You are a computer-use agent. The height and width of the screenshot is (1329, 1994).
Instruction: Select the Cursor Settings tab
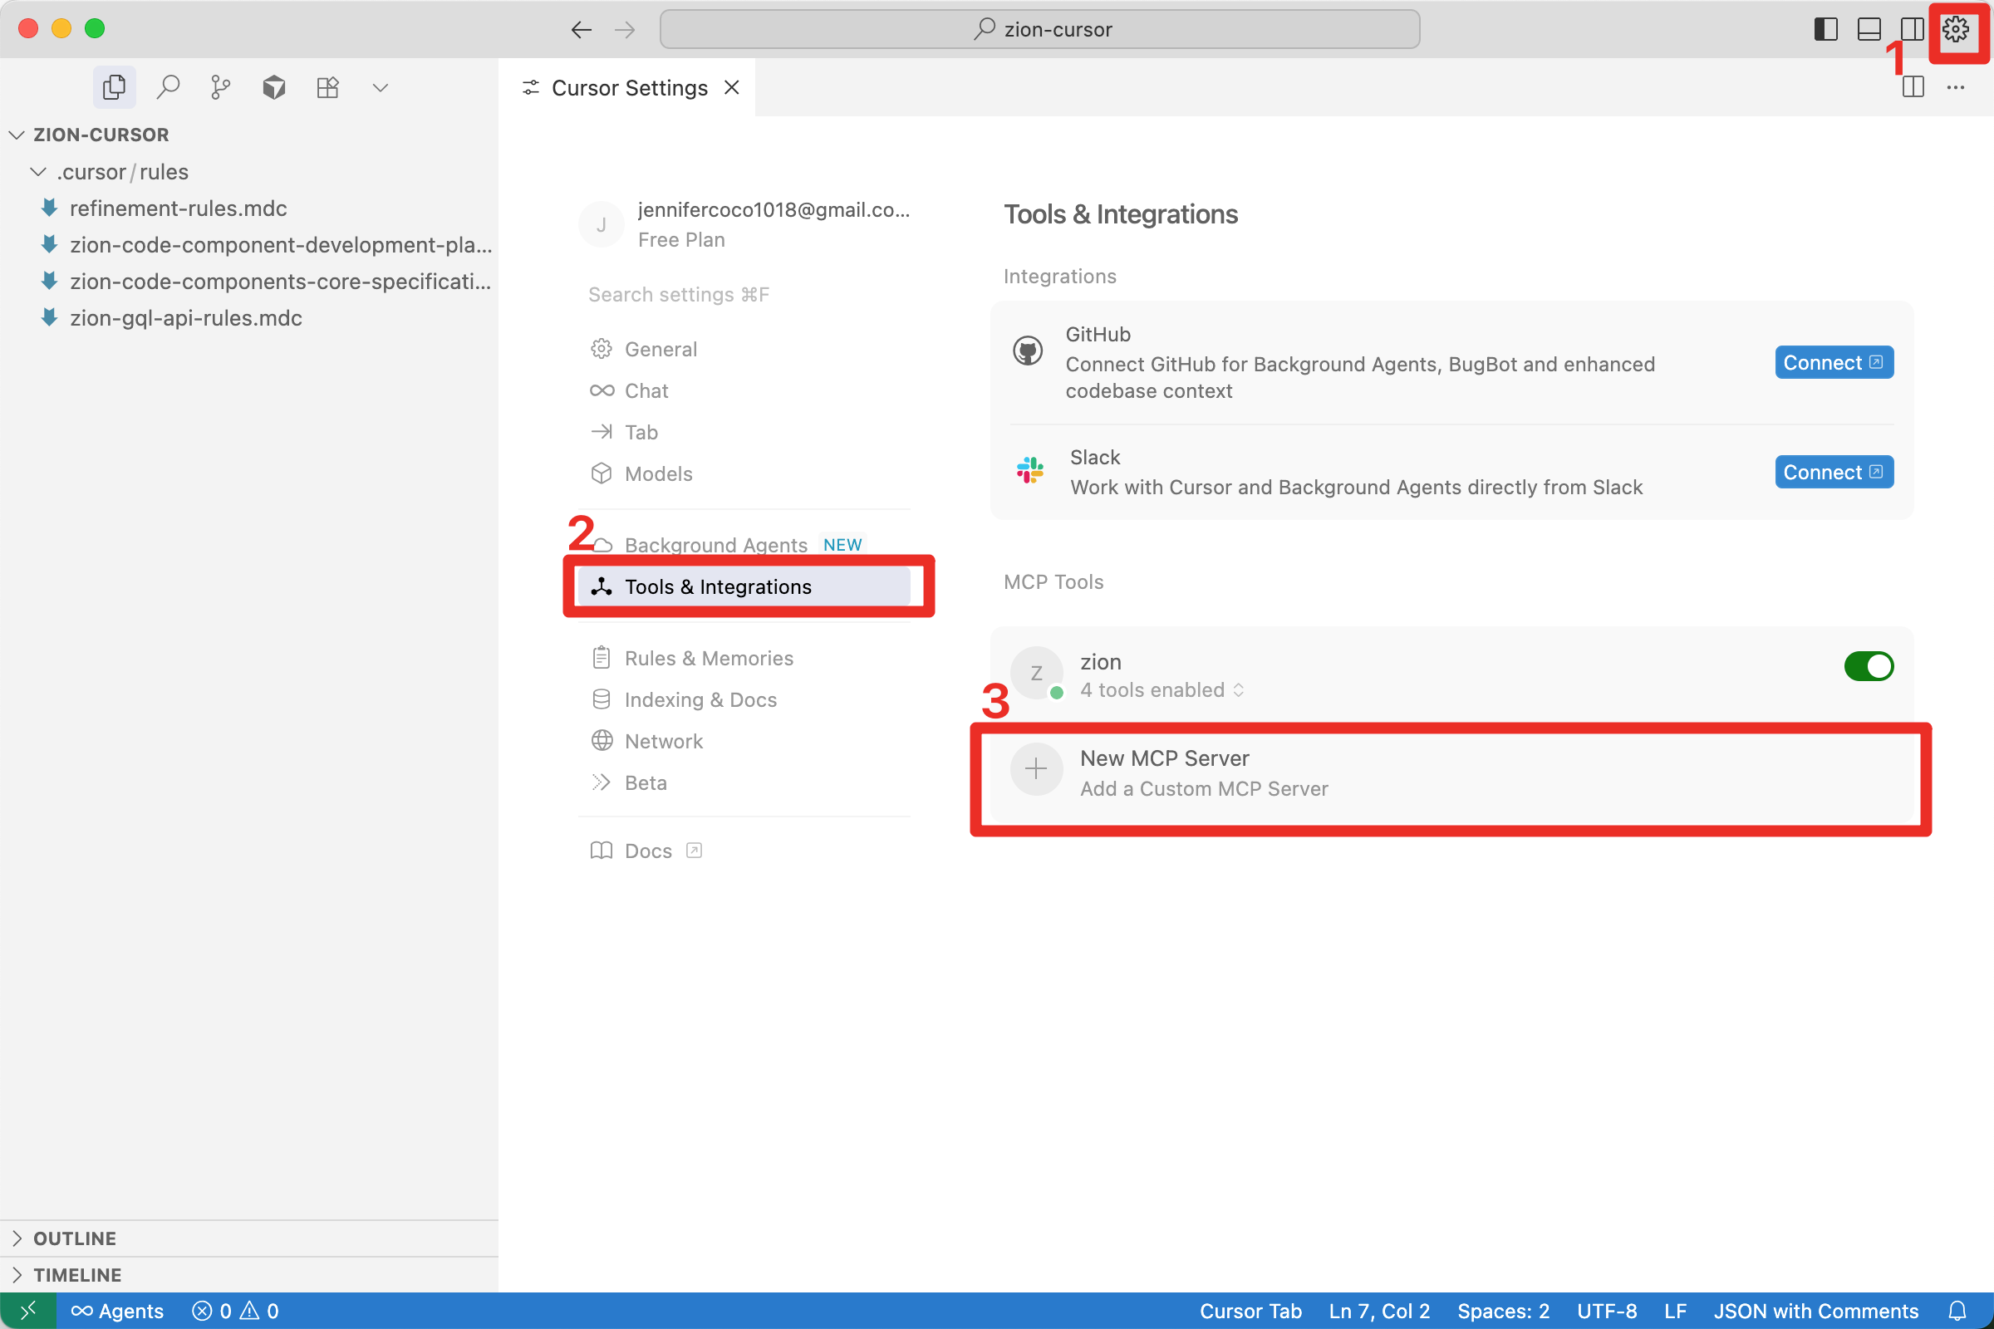click(x=627, y=87)
